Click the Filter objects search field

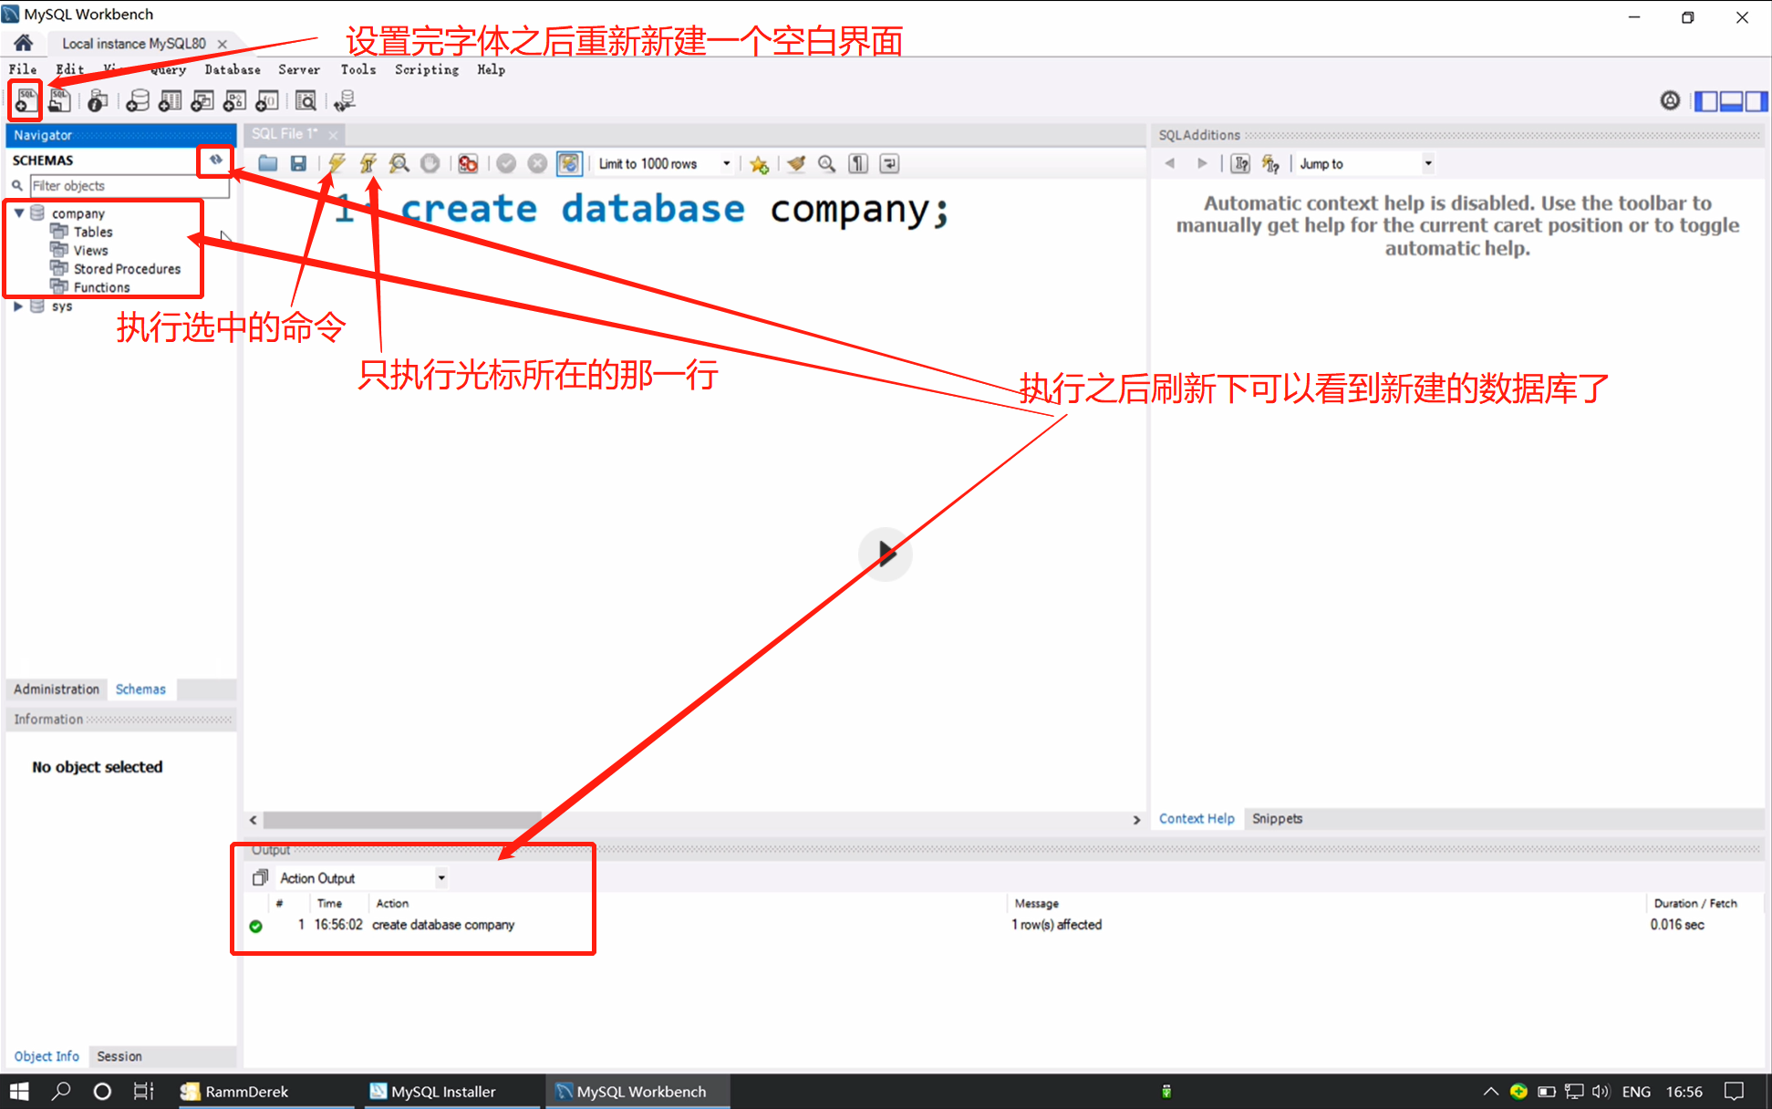tap(129, 185)
